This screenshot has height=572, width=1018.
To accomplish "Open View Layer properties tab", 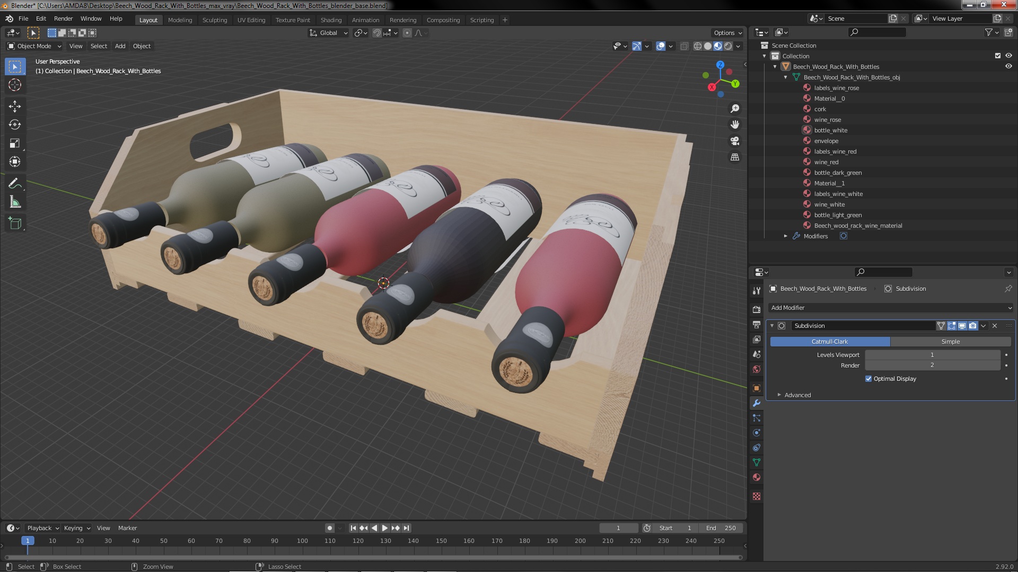I will point(757,339).
